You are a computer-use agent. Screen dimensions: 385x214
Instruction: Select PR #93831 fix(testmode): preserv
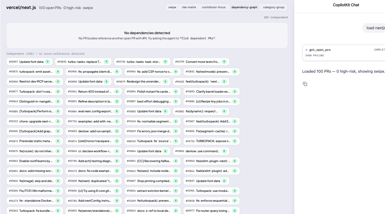(212, 72)
